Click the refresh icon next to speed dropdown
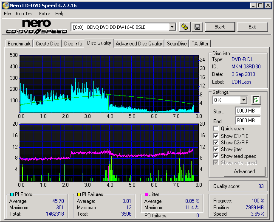 (x=256, y=100)
